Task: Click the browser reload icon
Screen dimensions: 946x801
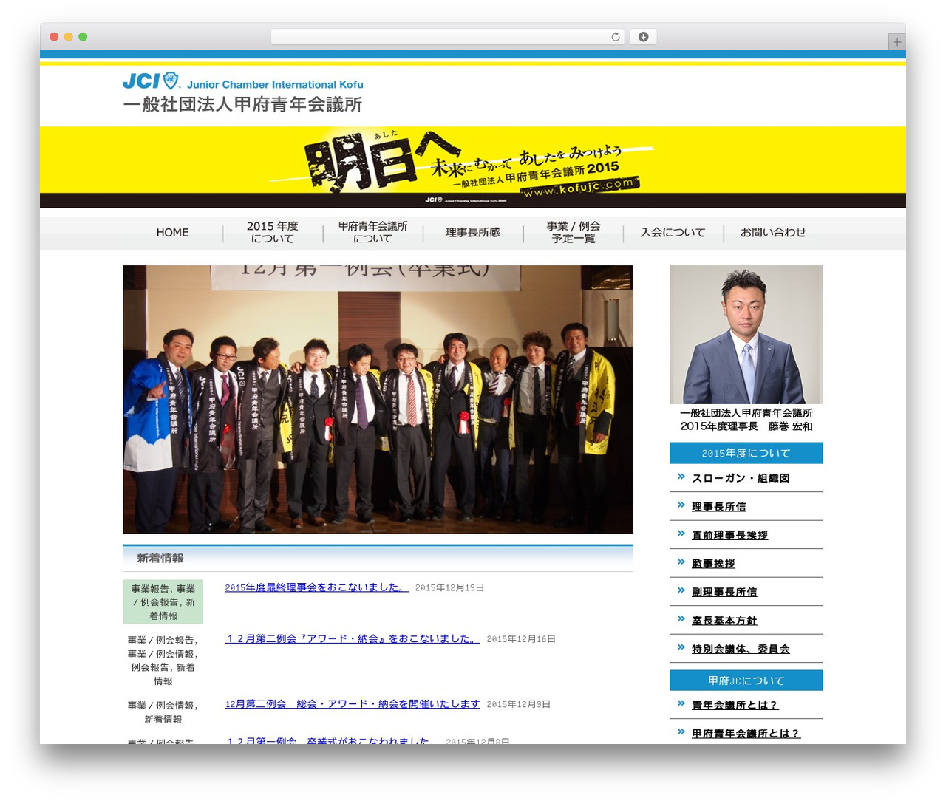Action: 615,37
